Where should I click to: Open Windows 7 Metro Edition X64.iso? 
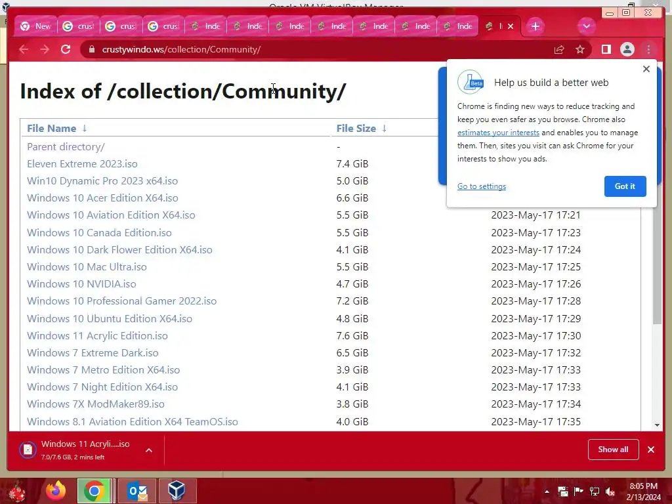click(x=103, y=370)
